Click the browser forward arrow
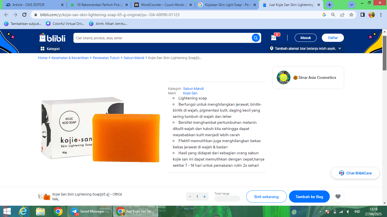This screenshot has height=217, width=387. pos(15,15)
